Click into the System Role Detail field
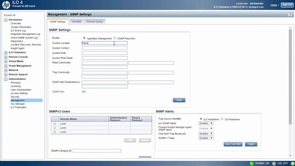The height and width of the screenshot is (166, 295). 105,58
